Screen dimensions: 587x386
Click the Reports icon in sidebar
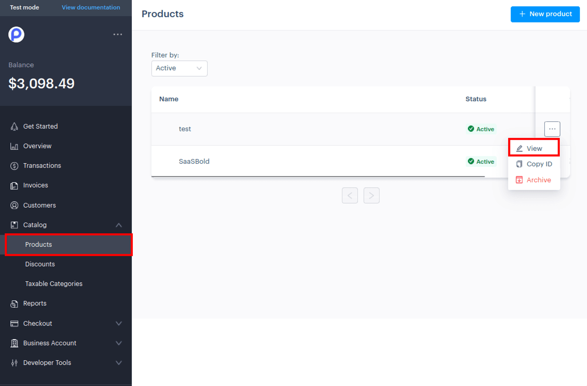coord(15,303)
